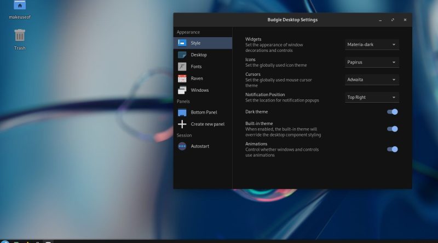Open the Widgets dropdown showing Materia-dark
438x243 pixels.
[x=372, y=45]
